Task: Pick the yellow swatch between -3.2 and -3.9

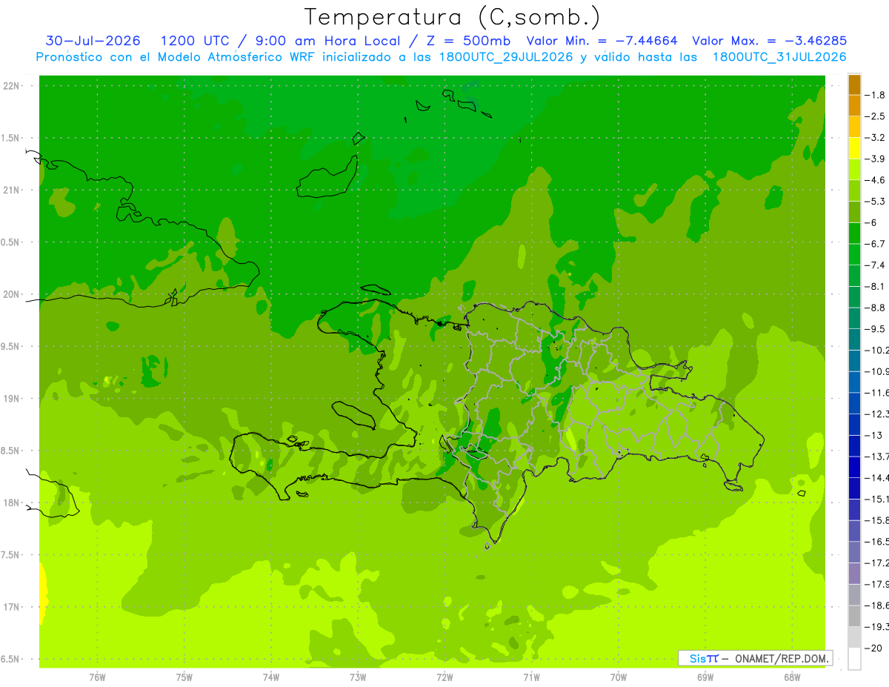Action: pos(854,148)
